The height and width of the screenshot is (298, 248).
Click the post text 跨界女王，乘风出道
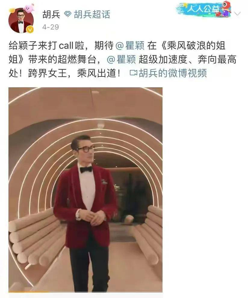coord(74,73)
